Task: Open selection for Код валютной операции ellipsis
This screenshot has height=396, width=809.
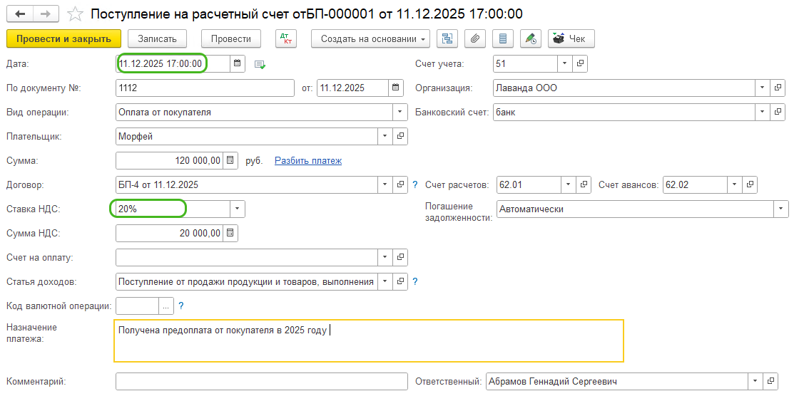Action: pyautogui.click(x=166, y=306)
